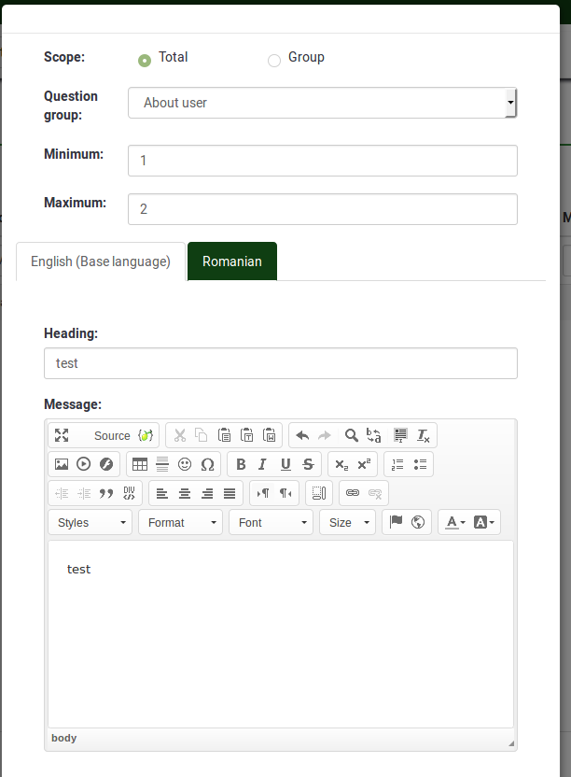Toggle Source view in editor

click(x=112, y=435)
